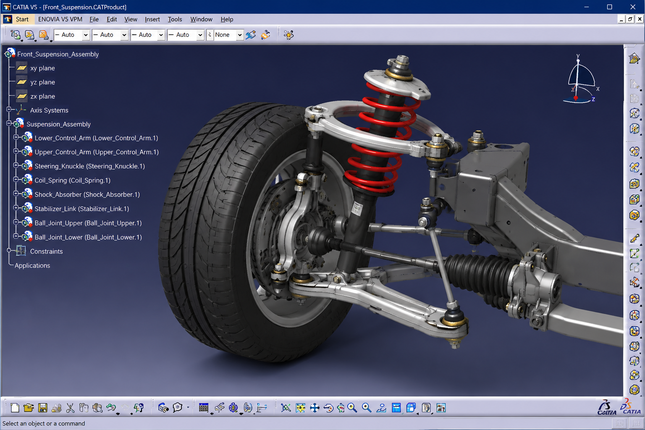645x430 pixels.
Task: Click the New document icon
Action: tap(15, 408)
